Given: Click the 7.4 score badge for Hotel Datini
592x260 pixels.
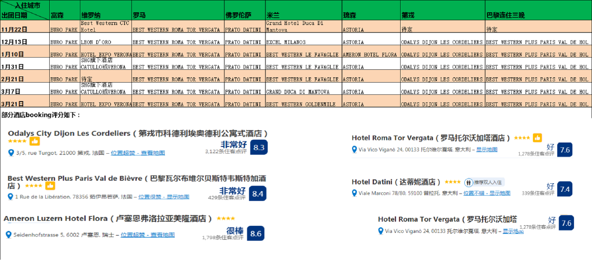Looking at the screenshot, I should coord(565,189).
